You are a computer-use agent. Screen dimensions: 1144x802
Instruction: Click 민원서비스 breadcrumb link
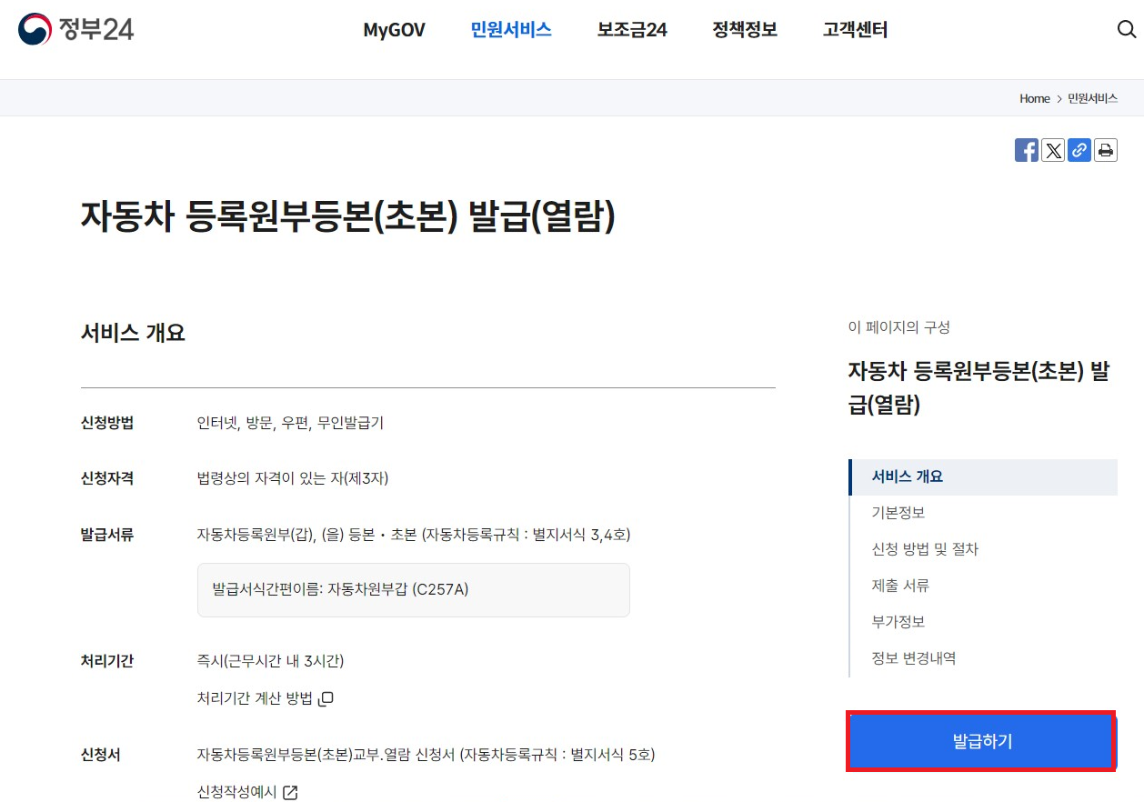click(1093, 98)
